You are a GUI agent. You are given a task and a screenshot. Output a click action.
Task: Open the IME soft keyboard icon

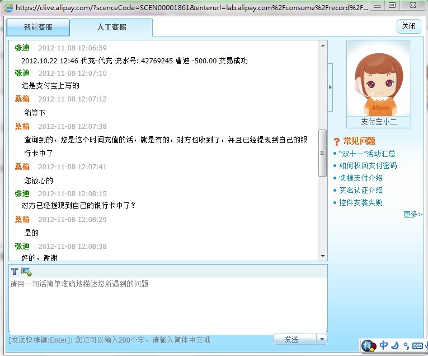(417, 346)
